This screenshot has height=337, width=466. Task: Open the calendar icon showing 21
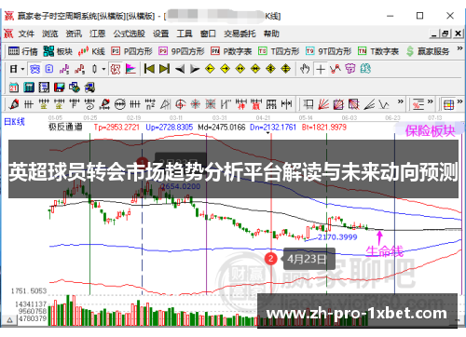(x=14, y=88)
